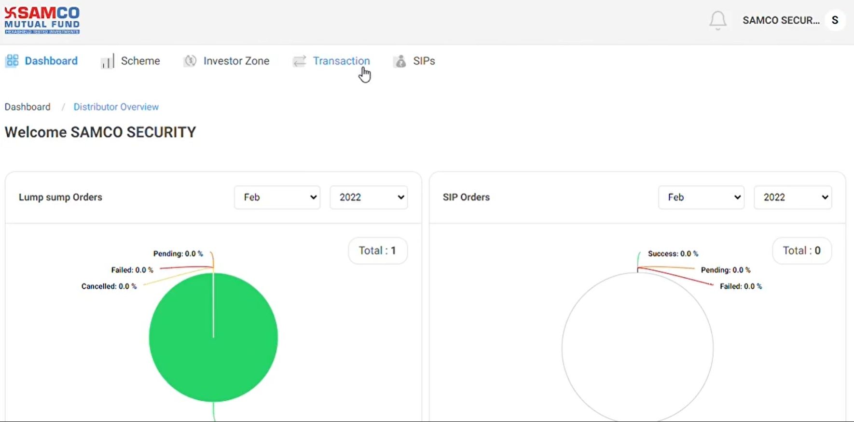Click the Transaction arrows icon
This screenshot has width=854, height=422.
(x=300, y=61)
